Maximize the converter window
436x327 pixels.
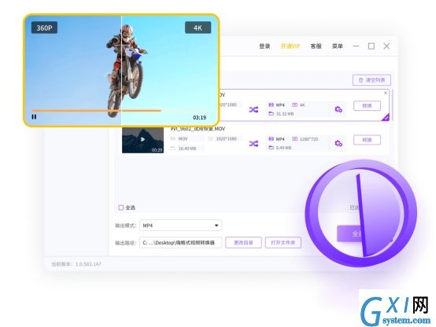tap(371, 46)
